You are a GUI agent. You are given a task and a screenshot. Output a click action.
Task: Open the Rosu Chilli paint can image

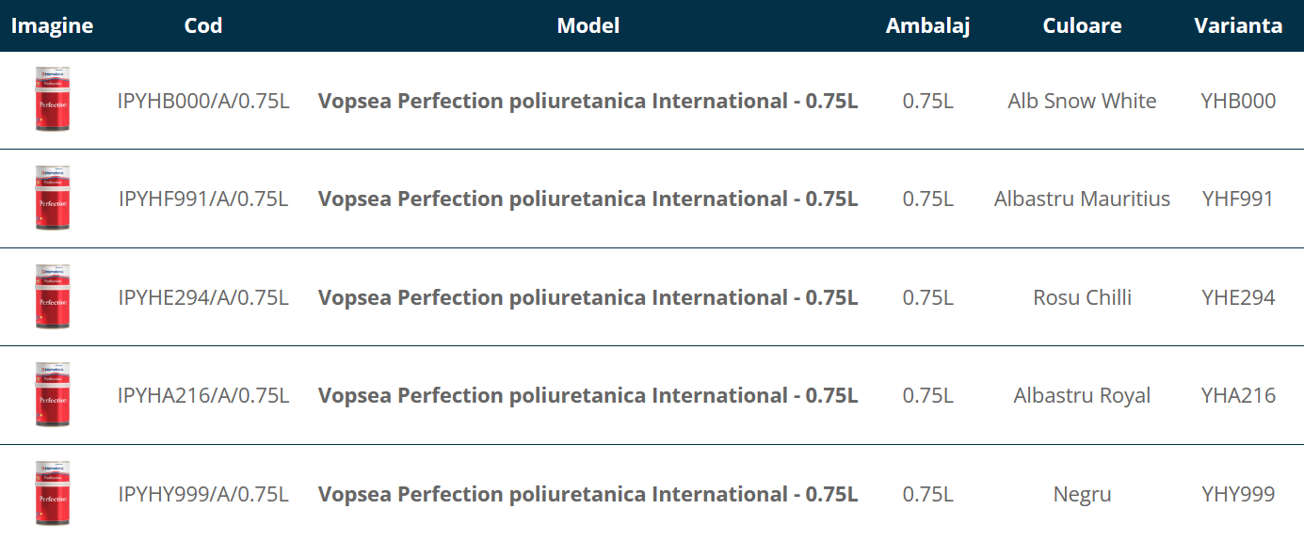tap(53, 296)
